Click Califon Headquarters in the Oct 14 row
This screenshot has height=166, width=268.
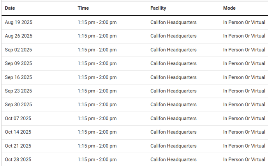[x=173, y=132]
